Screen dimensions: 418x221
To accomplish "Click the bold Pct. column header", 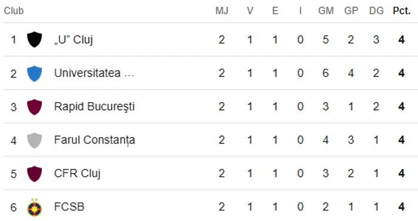I will (x=401, y=11).
